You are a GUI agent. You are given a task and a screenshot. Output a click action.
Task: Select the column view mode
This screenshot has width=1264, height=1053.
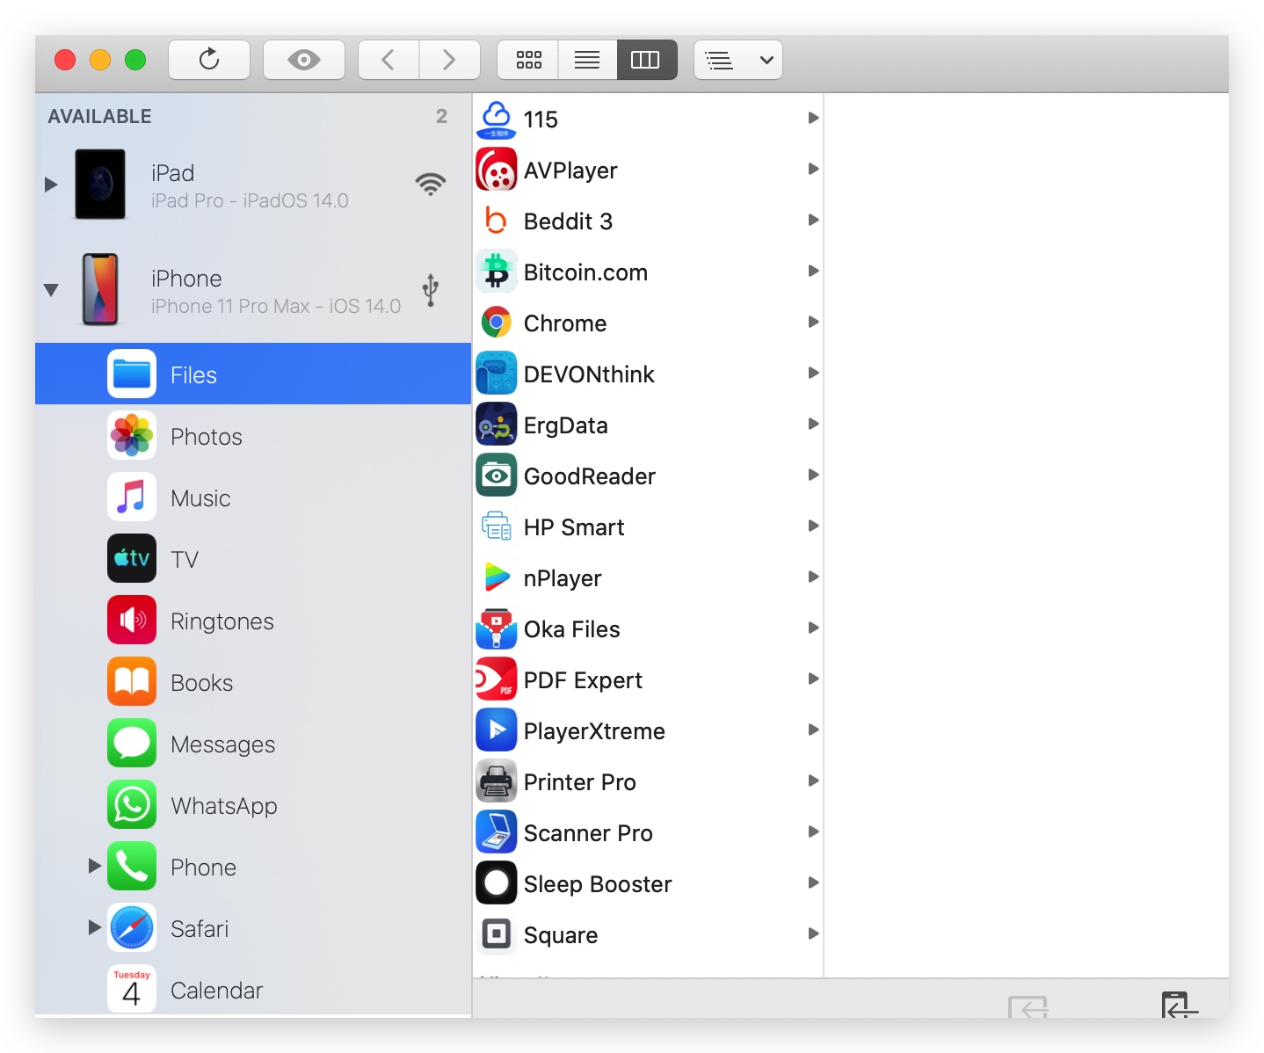click(x=646, y=60)
